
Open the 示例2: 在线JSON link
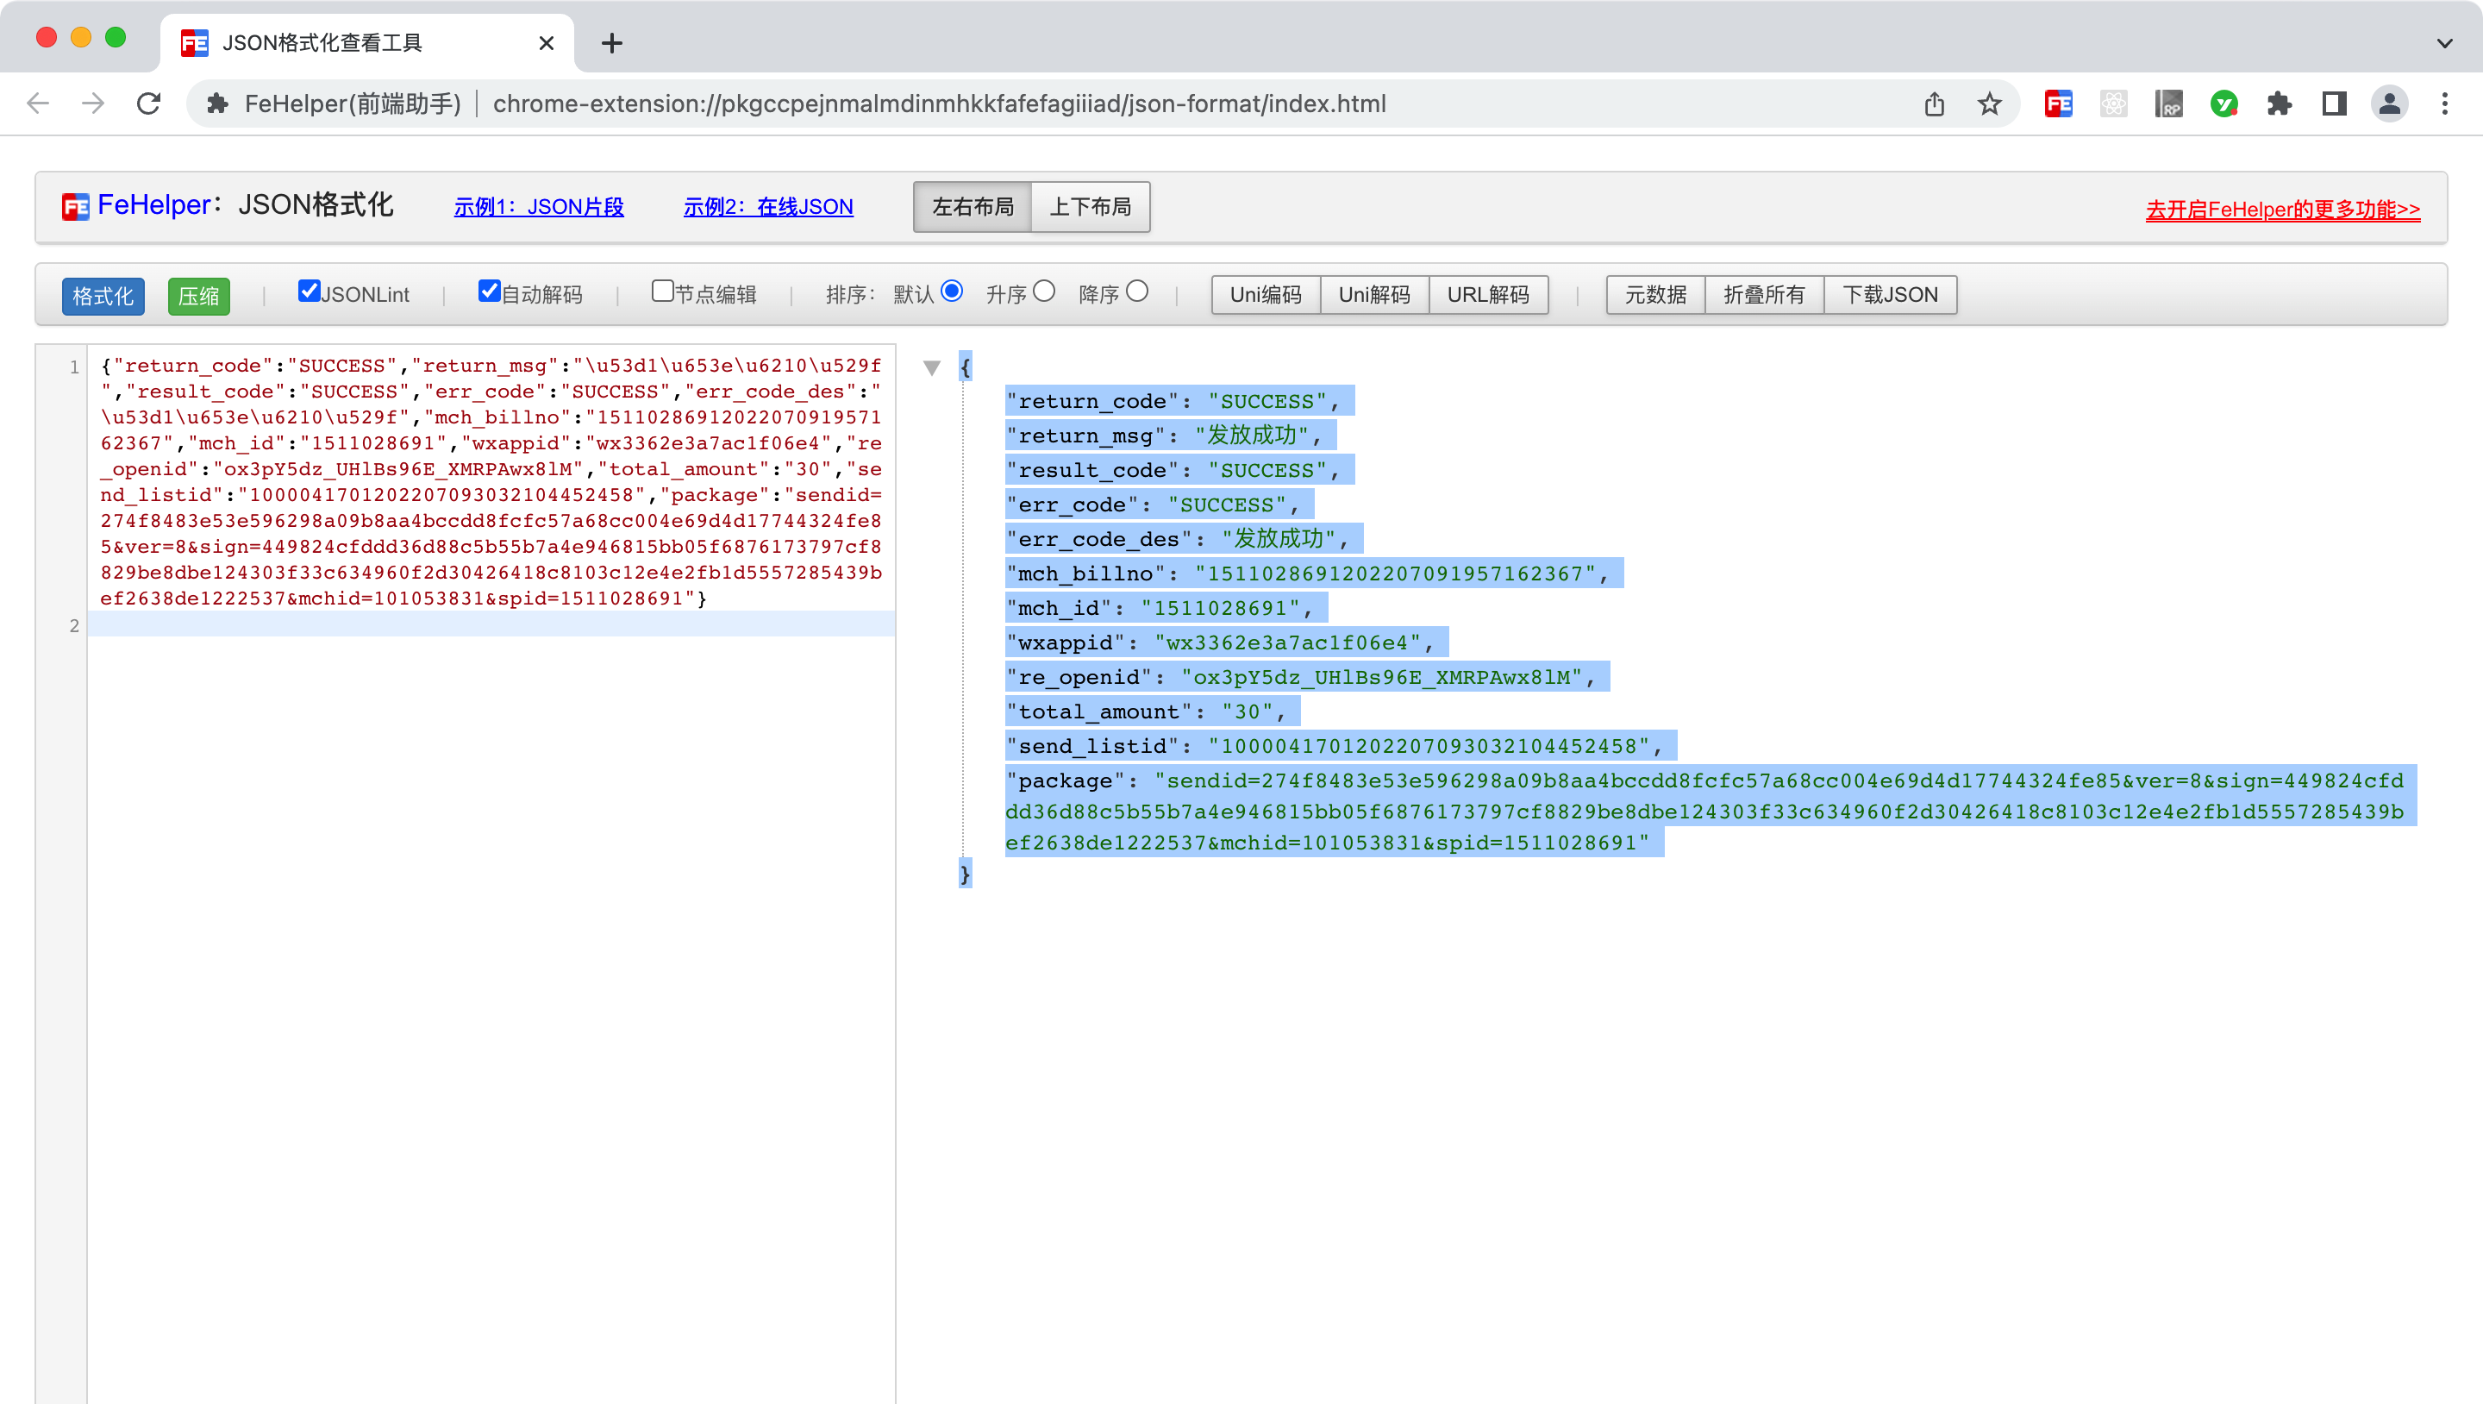[x=767, y=206]
